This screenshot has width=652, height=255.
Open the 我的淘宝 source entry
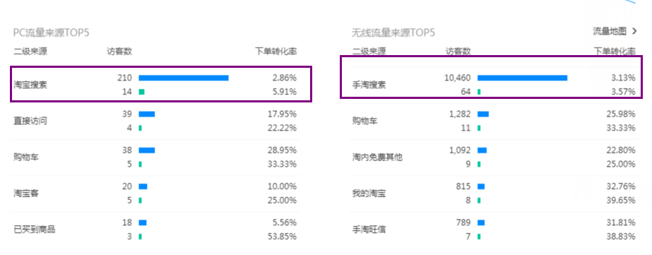click(369, 193)
